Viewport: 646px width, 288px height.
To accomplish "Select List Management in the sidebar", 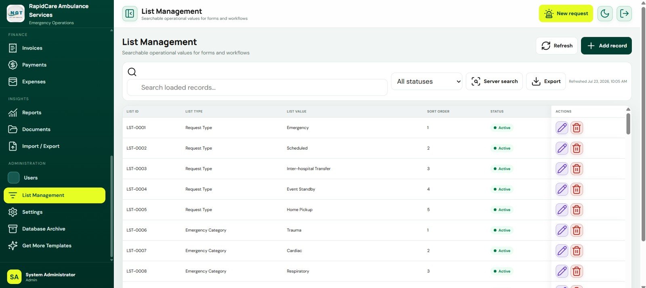I will [55, 195].
